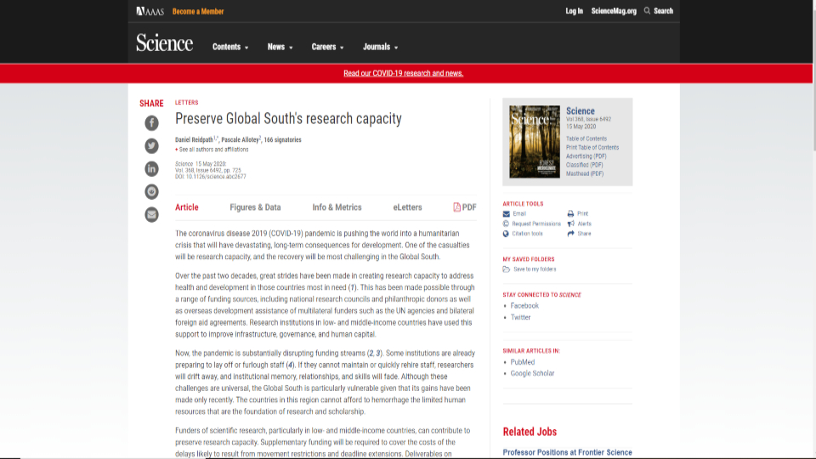Click Science journal title in issue box
The image size is (816, 459).
pos(581,110)
